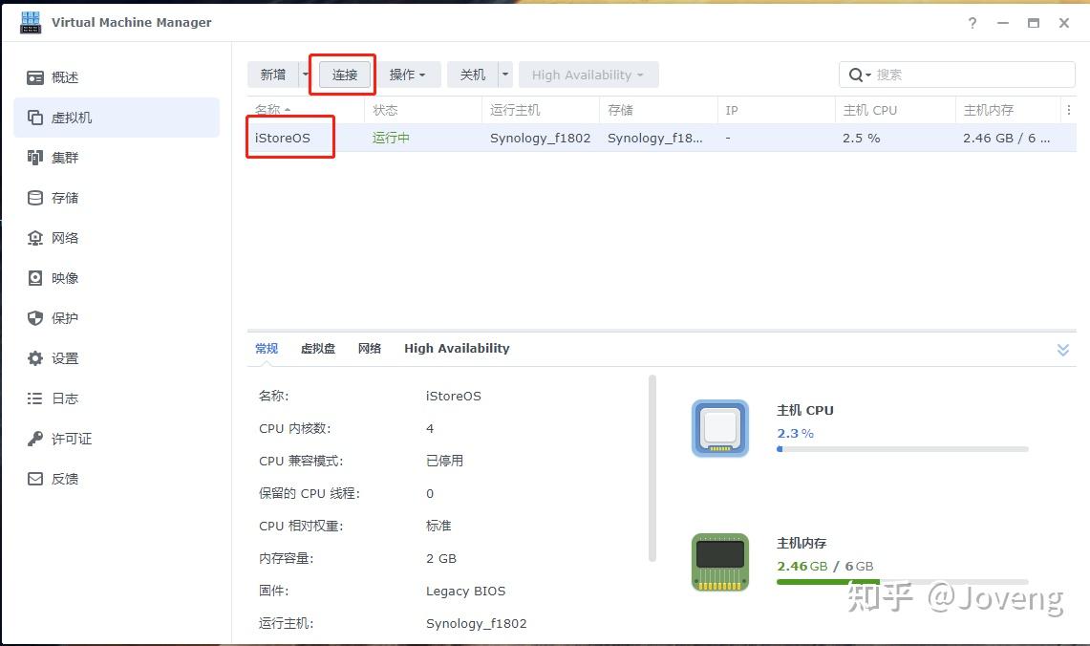Click the 新增 create button
Image resolution: width=1090 pixels, height=646 pixels.
273,75
